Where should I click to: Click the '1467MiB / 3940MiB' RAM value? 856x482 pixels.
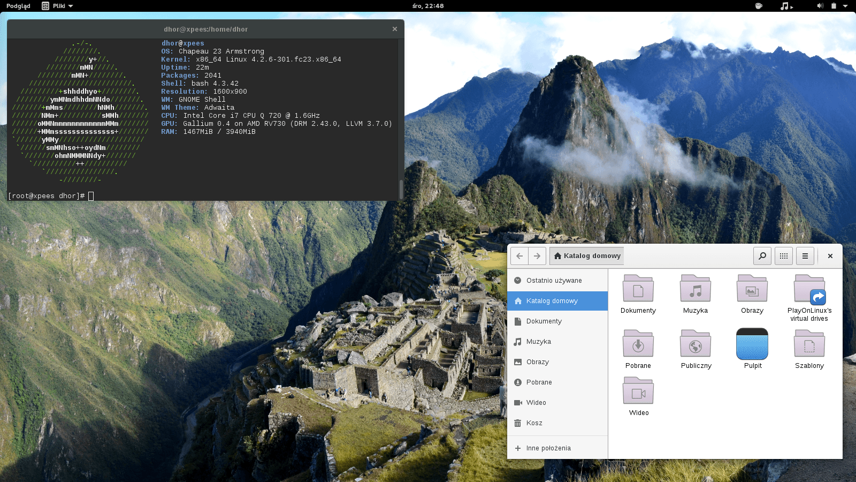[x=219, y=132]
